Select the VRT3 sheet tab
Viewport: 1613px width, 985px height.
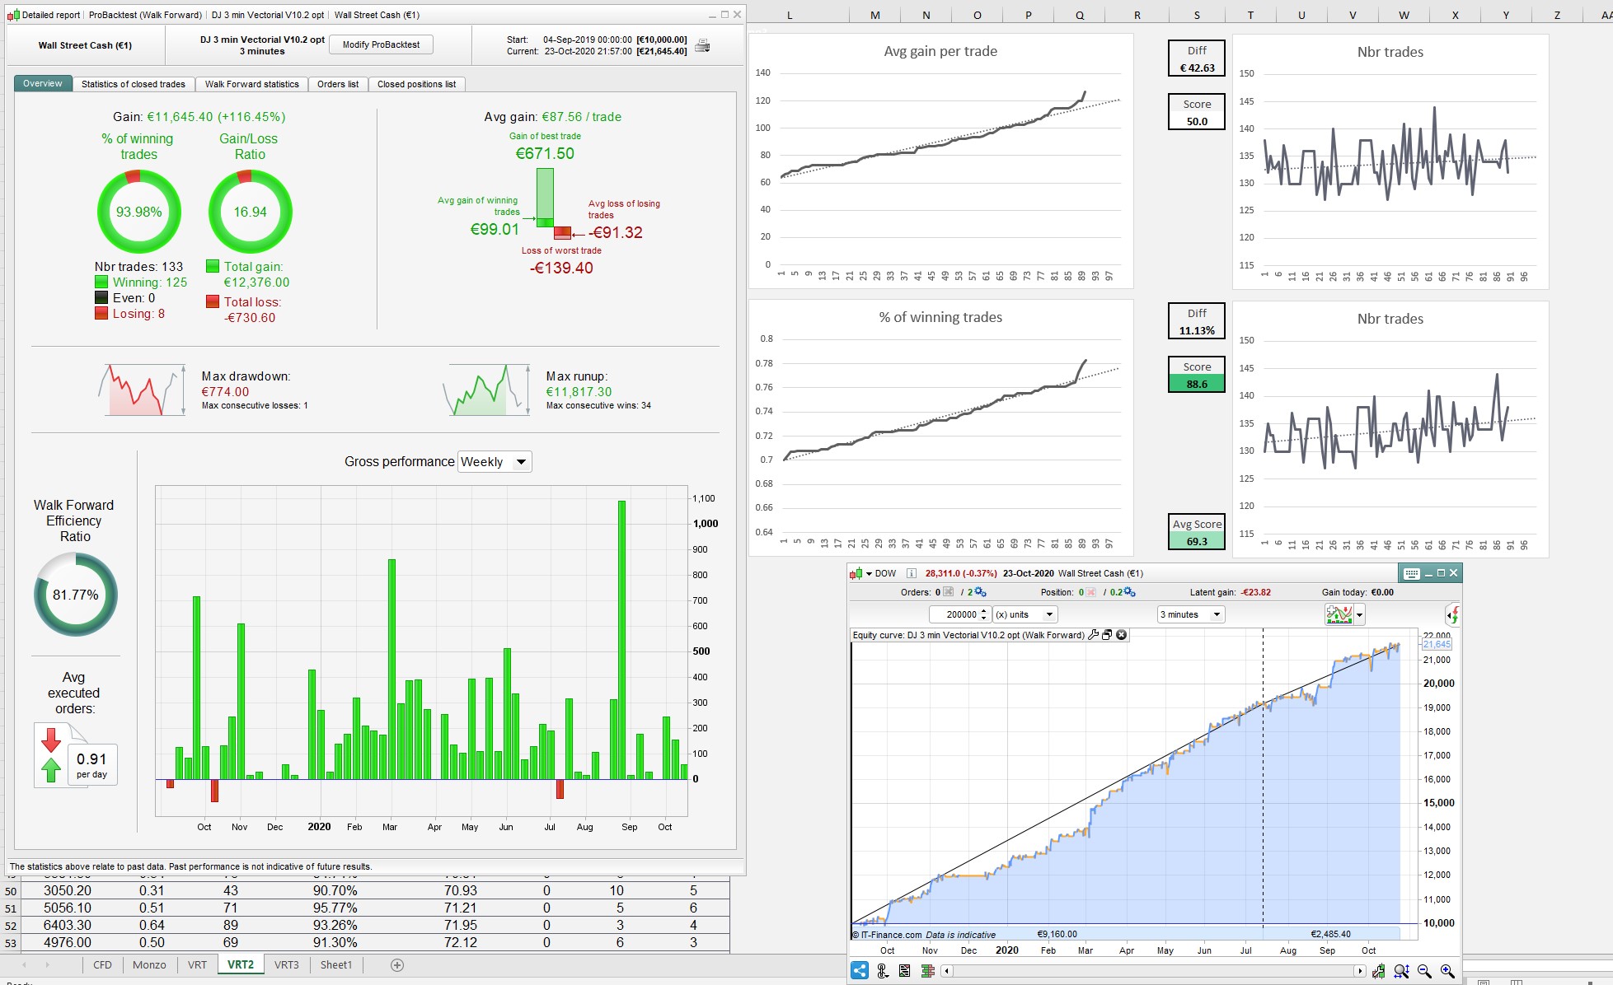coord(286,964)
